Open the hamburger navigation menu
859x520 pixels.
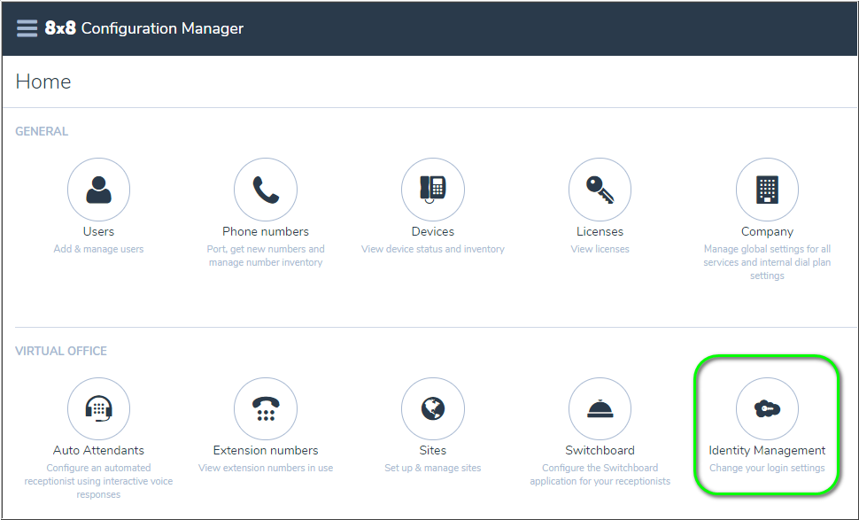[x=27, y=28]
